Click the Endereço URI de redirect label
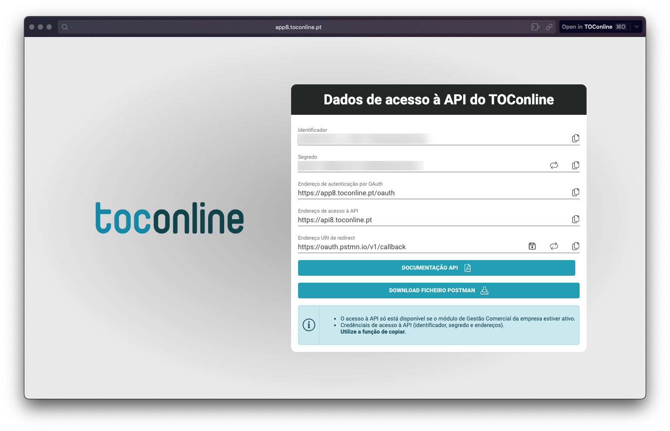 (x=326, y=238)
